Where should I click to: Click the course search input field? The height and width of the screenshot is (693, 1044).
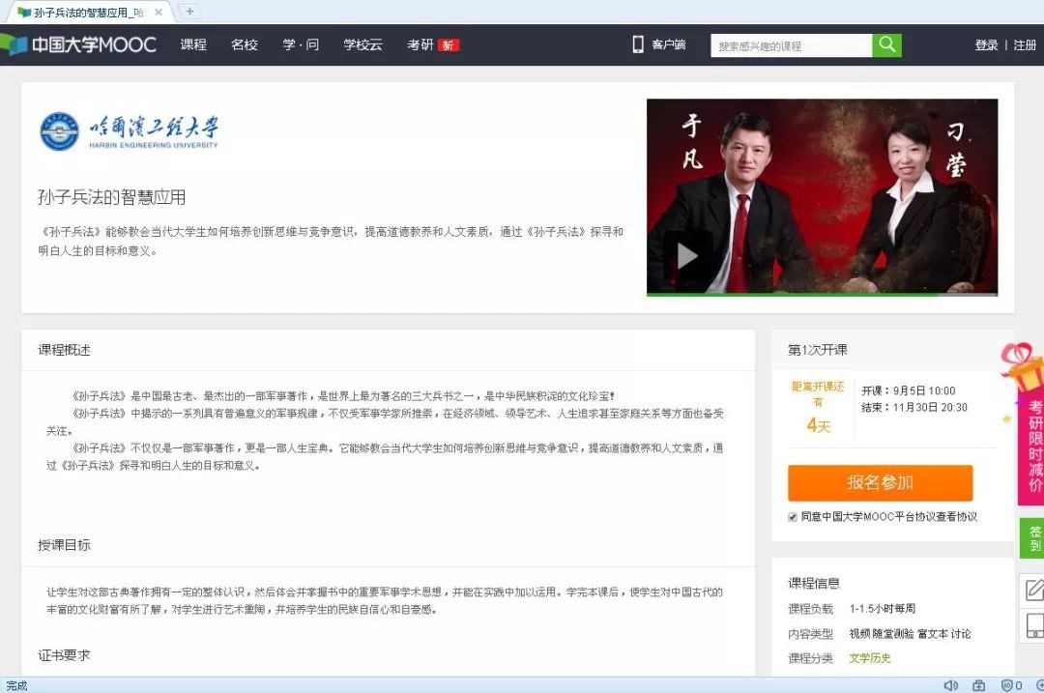[791, 46]
